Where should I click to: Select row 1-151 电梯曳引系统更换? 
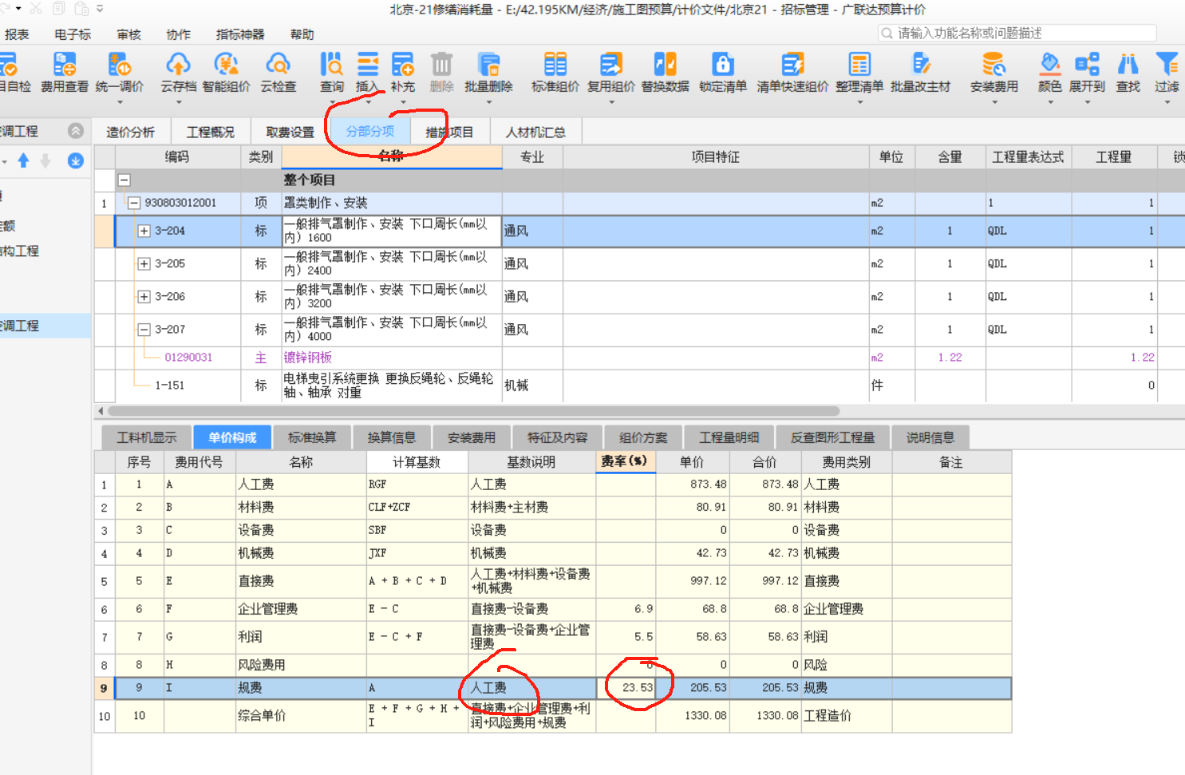[638, 386]
